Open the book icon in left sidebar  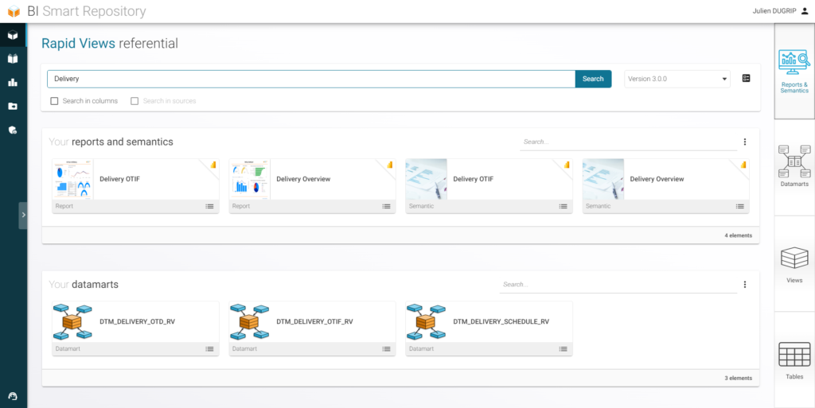coord(13,59)
